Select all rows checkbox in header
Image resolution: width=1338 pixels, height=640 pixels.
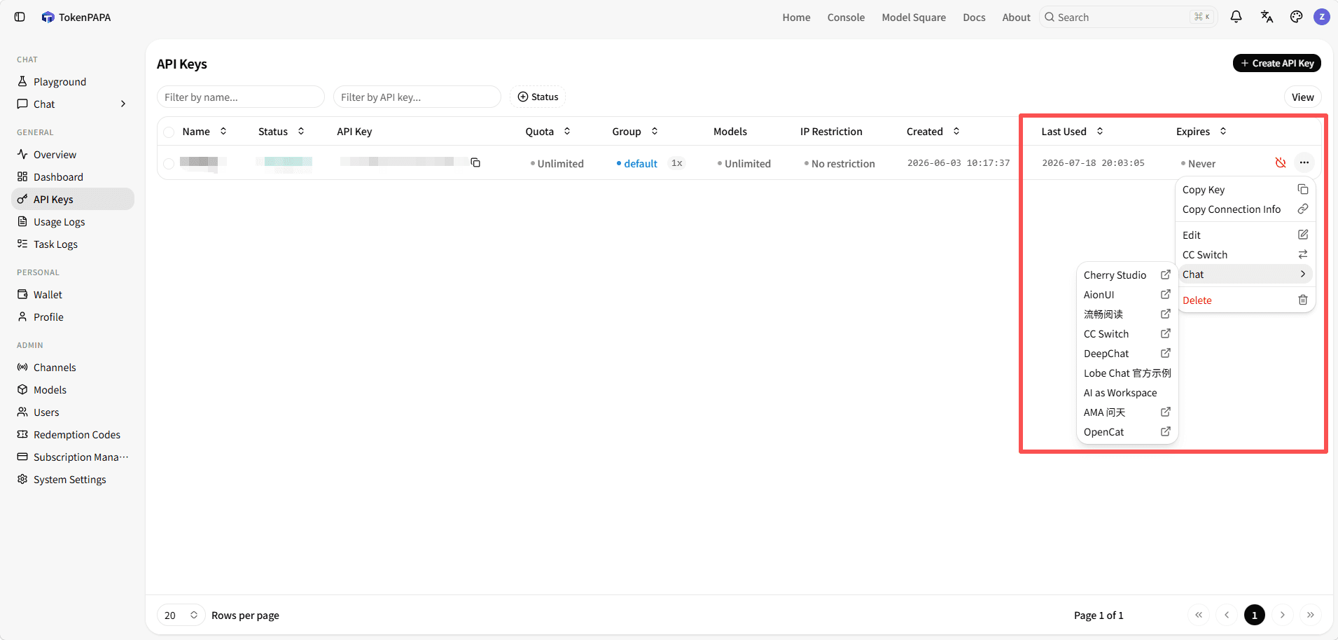click(x=169, y=132)
